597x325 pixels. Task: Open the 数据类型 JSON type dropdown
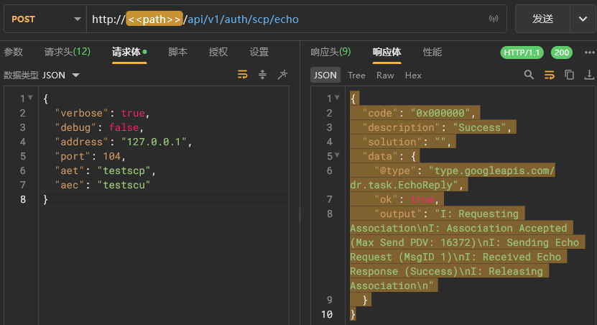pos(61,75)
